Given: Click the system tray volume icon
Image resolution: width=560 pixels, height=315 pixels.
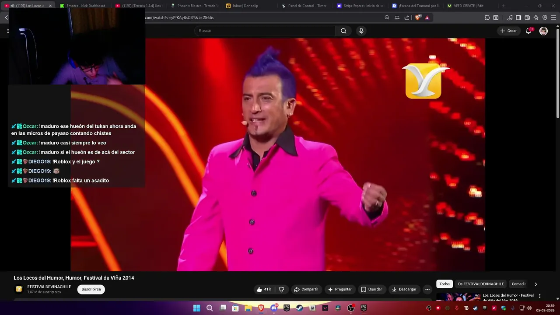Looking at the screenshot, I should pyautogui.click(x=529, y=308).
